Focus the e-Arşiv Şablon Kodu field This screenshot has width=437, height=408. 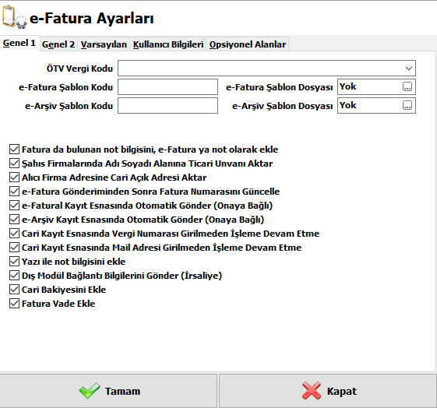[167, 106]
